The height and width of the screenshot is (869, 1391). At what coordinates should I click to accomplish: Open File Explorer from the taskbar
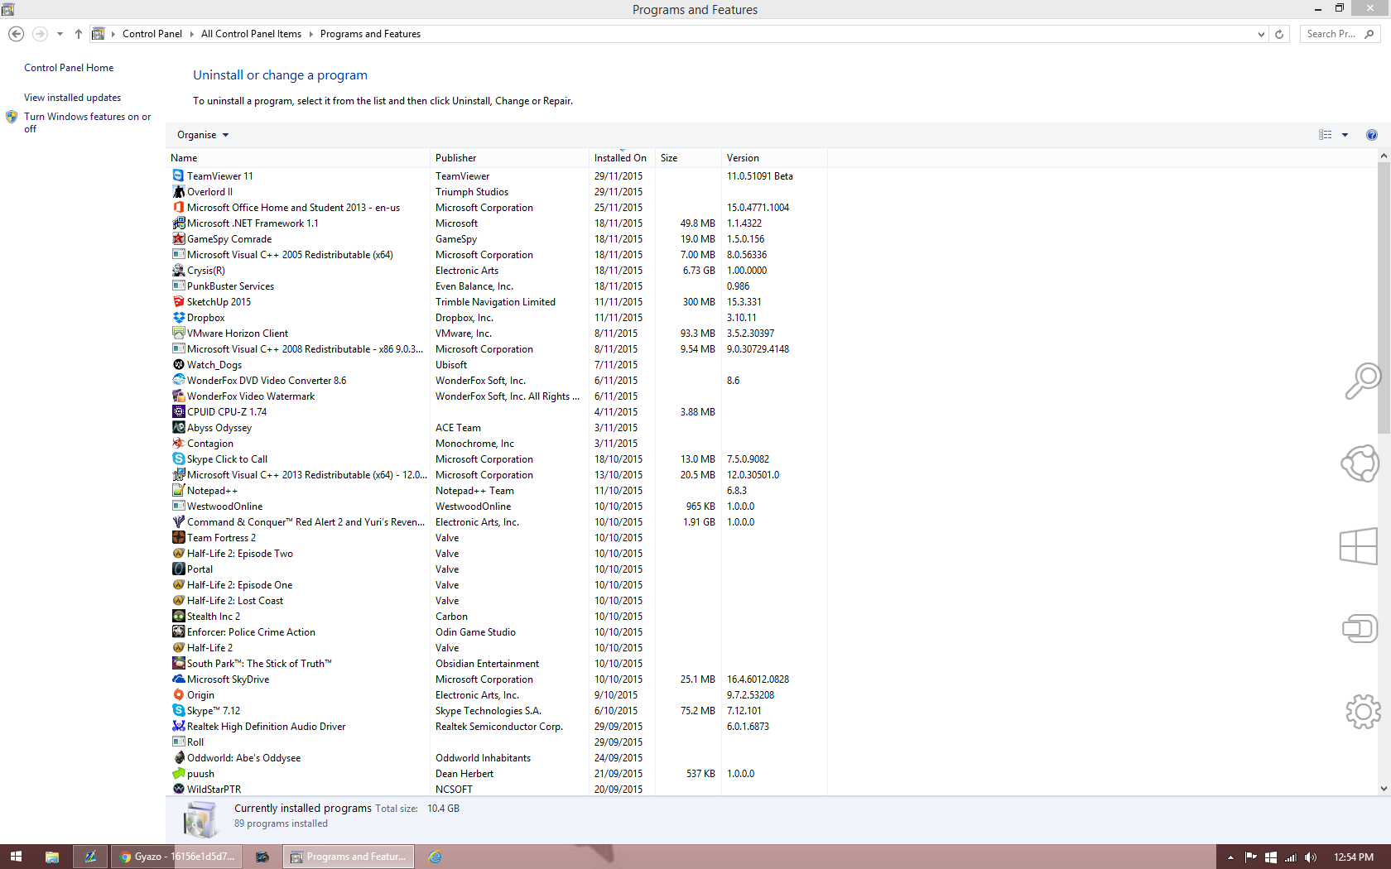click(51, 857)
